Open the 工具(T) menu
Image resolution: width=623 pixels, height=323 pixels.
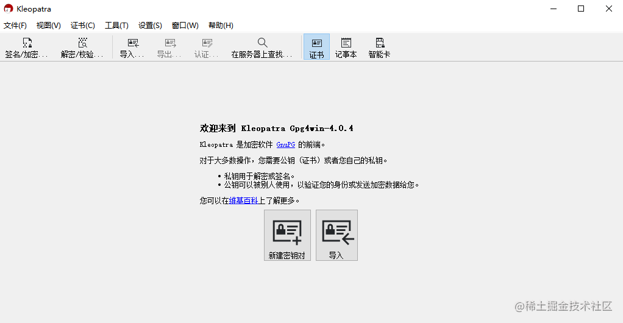(116, 26)
